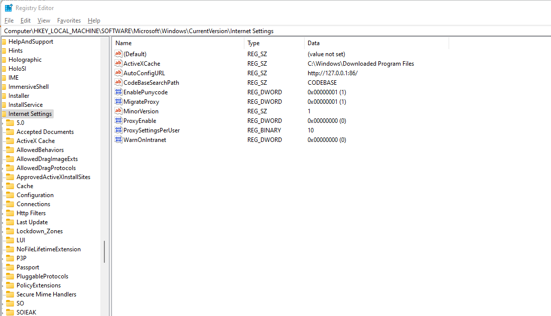This screenshot has width=551, height=316.
Task: Sort values by the Type column header
Action: tap(274, 43)
